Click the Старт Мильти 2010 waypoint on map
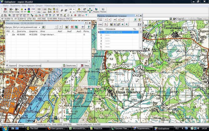Screen dimensions: 209x131 (x=91, y=89)
